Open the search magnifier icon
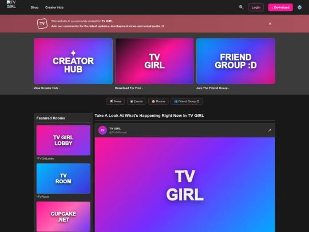This screenshot has height=232, width=309. [241, 7]
